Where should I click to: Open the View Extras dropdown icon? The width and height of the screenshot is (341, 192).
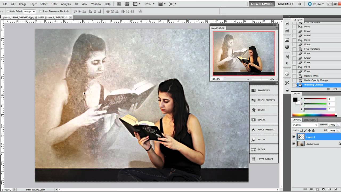[137, 4]
